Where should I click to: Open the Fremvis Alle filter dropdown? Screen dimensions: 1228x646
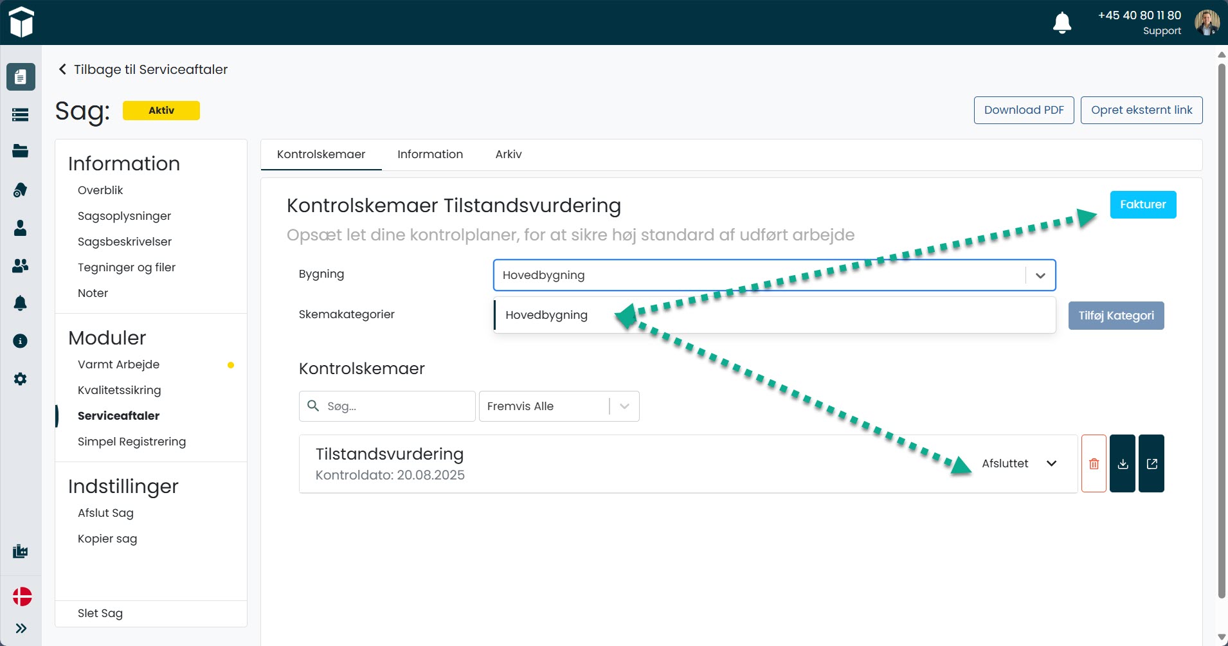coord(559,406)
